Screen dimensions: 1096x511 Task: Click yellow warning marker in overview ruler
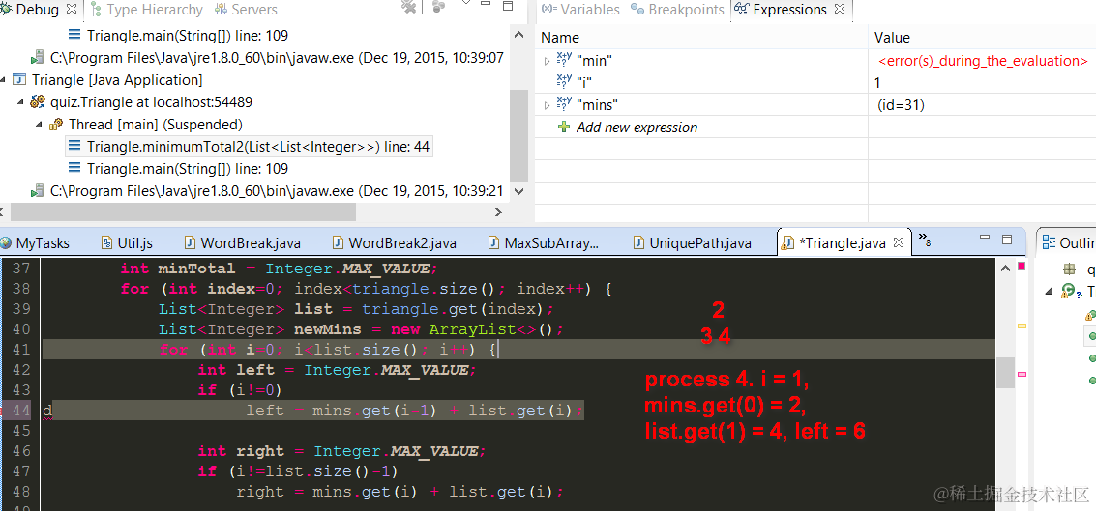(x=1022, y=326)
